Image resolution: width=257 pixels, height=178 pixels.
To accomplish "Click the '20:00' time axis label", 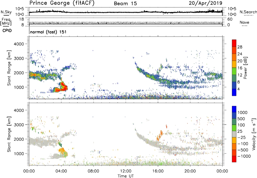I will pos(190,171).
